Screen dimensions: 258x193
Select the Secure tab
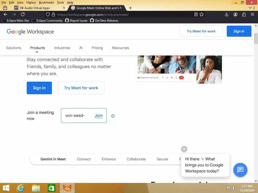tap(162, 159)
